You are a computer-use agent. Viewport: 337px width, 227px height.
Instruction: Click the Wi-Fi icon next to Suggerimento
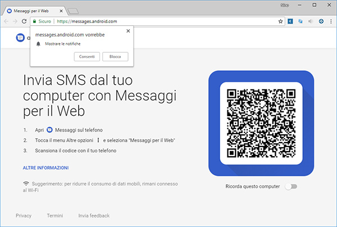[26, 184]
